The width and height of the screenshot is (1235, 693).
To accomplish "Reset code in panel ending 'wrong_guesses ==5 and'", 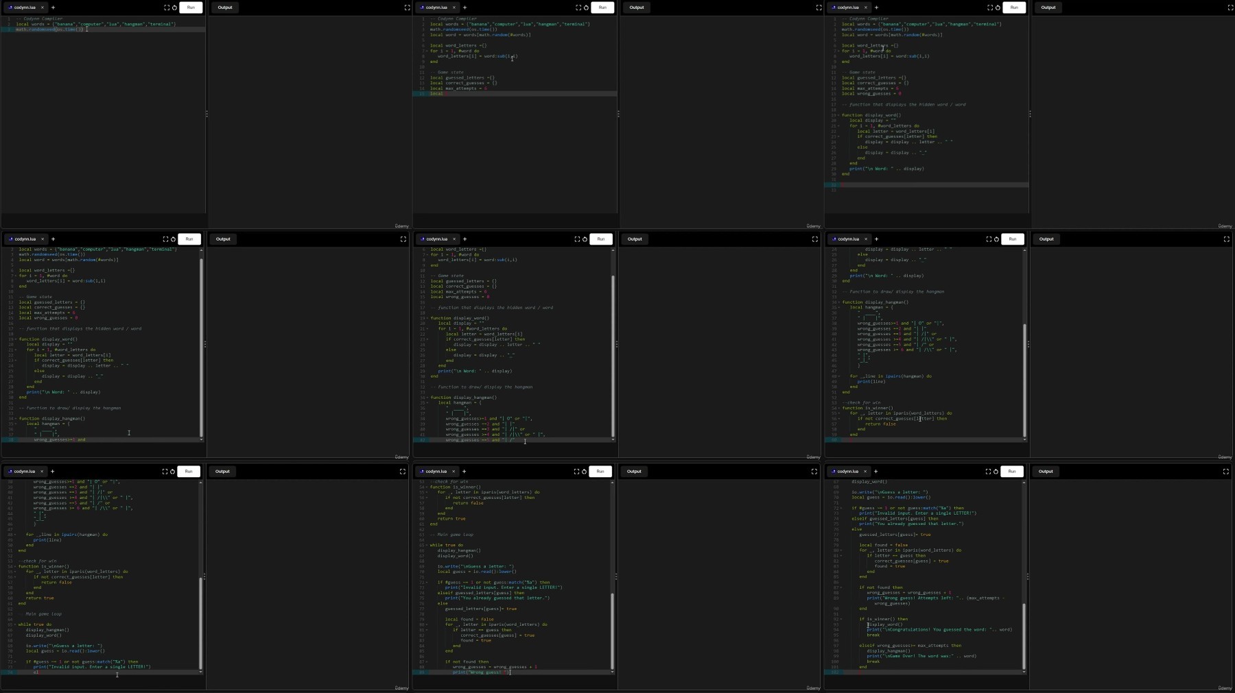I will point(585,239).
